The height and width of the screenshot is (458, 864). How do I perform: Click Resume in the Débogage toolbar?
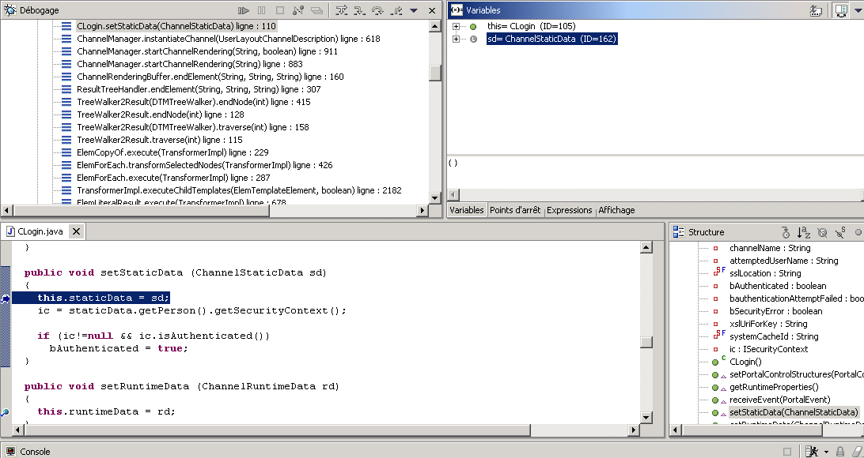point(244,11)
